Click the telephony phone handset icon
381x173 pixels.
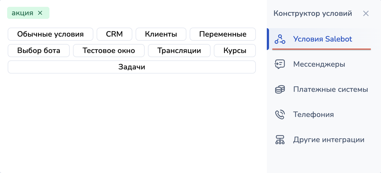280,115
